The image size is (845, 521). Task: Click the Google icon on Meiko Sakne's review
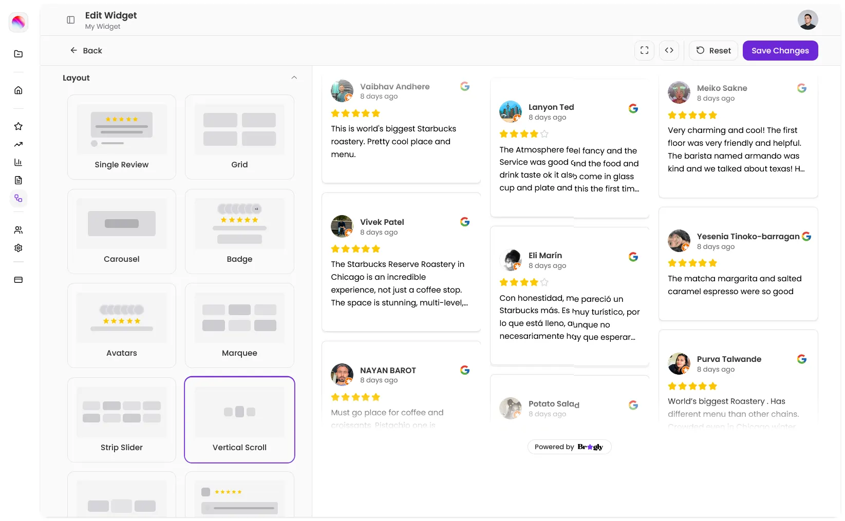(802, 88)
